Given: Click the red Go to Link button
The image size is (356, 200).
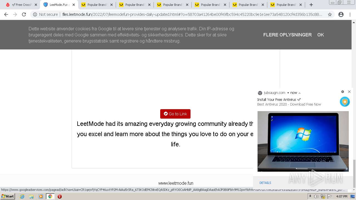Looking at the screenshot, I should pyautogui.click(x=175, y=114).
